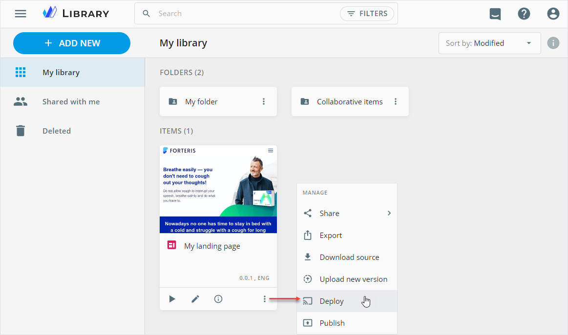
Task: Click the landing page thumbnail preview
Action: (218, 189)
